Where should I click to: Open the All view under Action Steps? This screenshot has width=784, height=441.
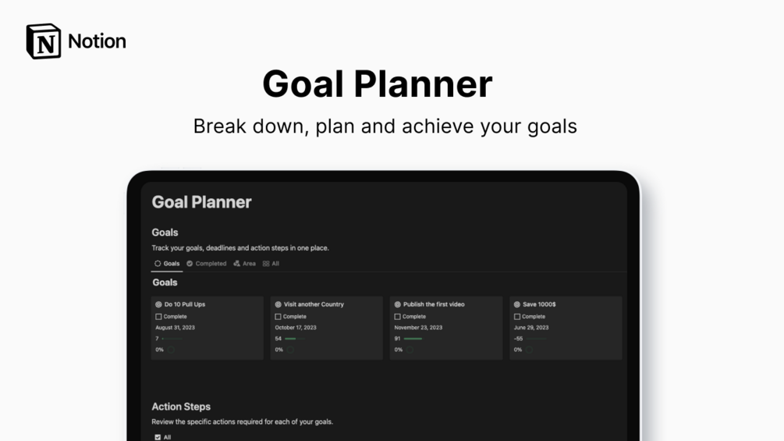click(162, 437)
